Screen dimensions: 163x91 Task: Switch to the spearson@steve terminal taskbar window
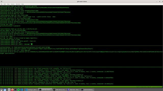87,90
